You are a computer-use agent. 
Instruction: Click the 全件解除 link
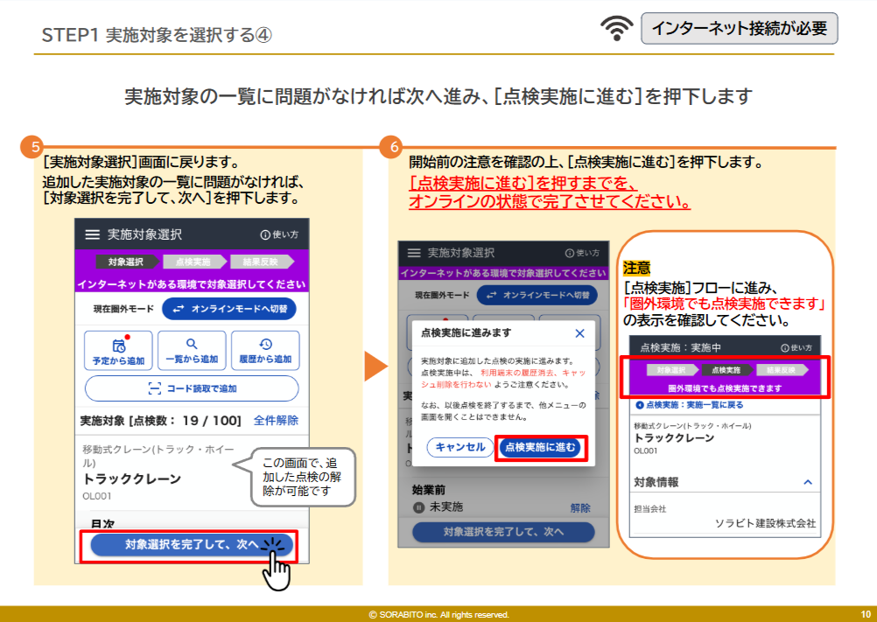pyautogui.click(x=276, y=420)
